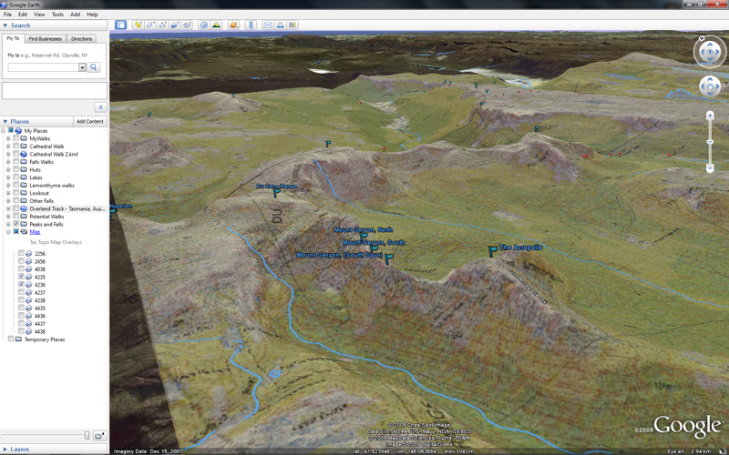
Task: Check the 2256 map overlay checkbox
Action: point(21,253)
